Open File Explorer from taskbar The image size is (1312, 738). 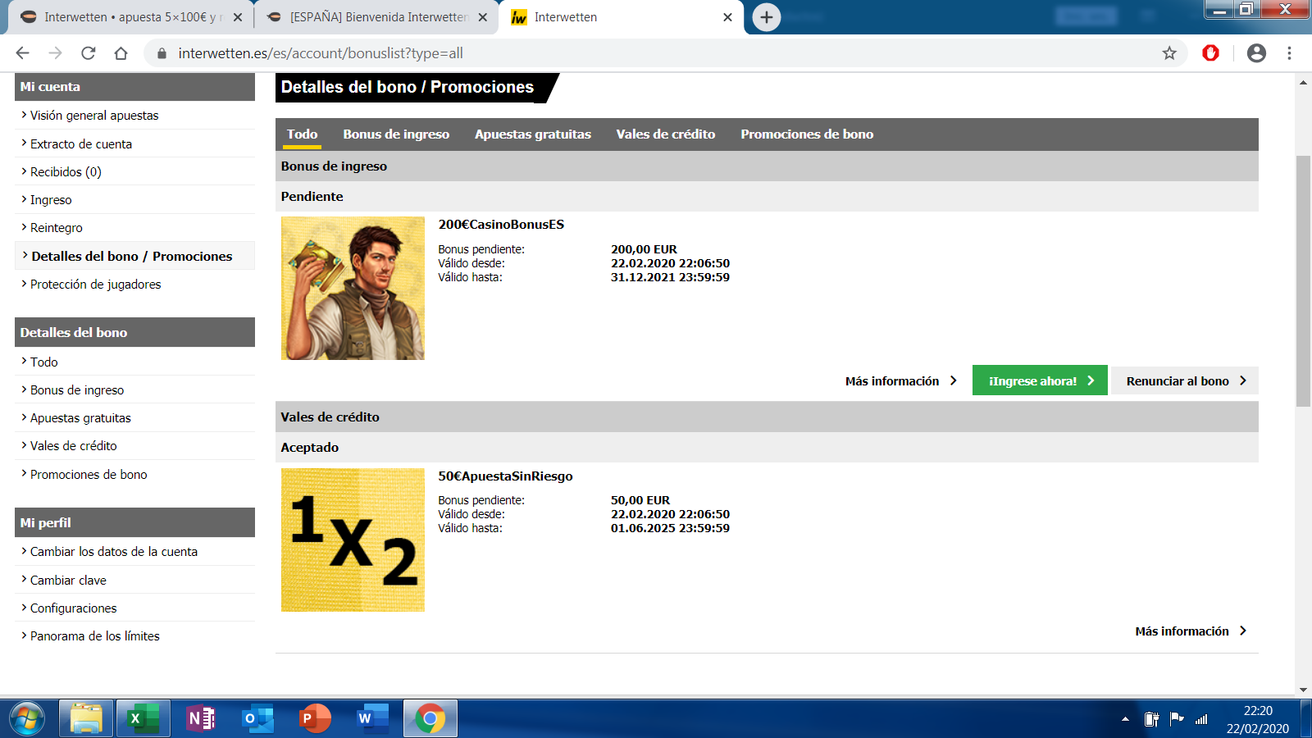tap(86, 719)
